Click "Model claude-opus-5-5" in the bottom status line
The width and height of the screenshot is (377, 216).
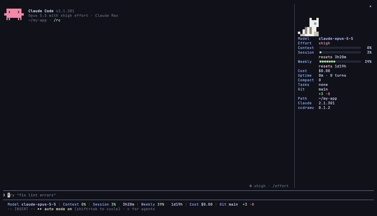[x=32, y=204]
